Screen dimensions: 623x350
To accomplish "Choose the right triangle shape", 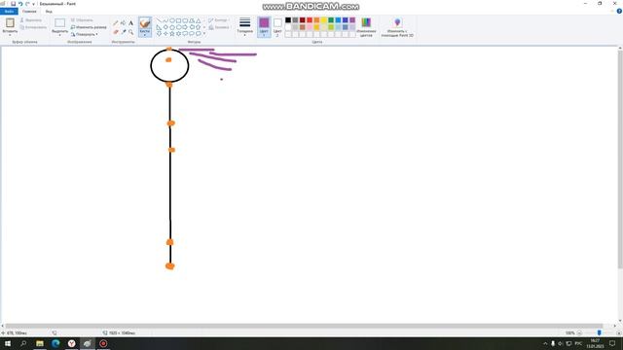I will coord(159,27).
